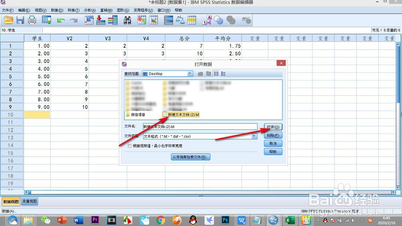Click Create new folder icon in dialog
Image resolution: width=402 pixels, height=226 pixels.
click(x=208, y=74)
